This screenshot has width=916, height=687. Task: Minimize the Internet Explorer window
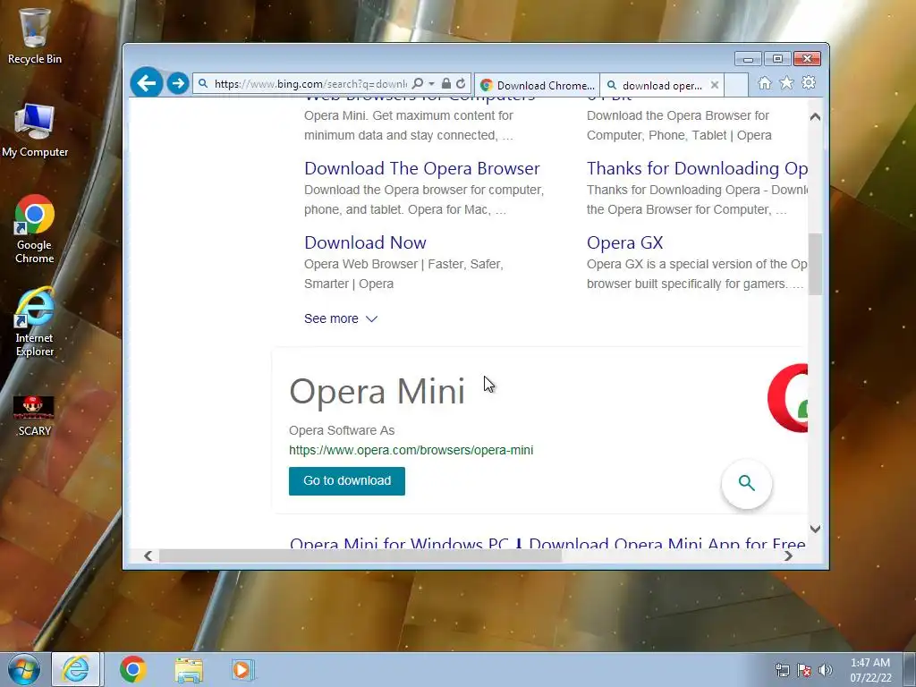(x=748, y=59)
